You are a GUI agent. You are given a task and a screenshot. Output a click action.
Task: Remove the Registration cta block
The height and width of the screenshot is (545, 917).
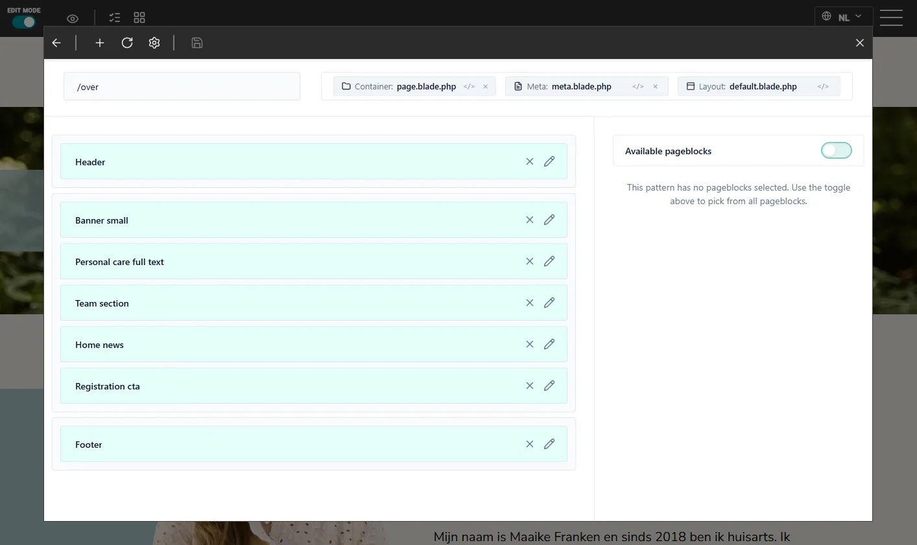click(x=530, y=386)
